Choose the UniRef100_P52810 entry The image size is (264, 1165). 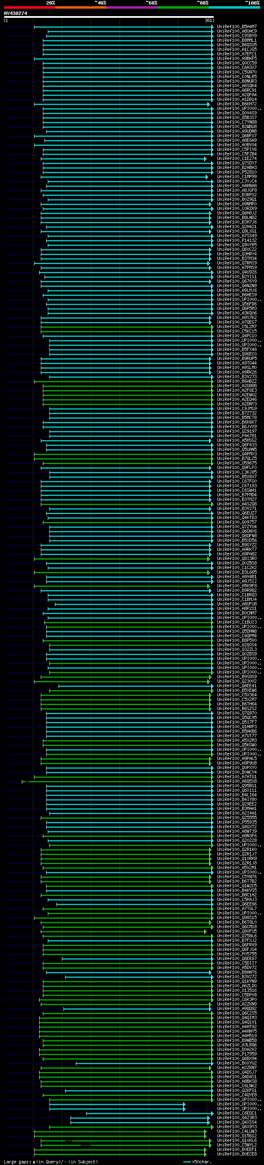(x=237, y=172)
